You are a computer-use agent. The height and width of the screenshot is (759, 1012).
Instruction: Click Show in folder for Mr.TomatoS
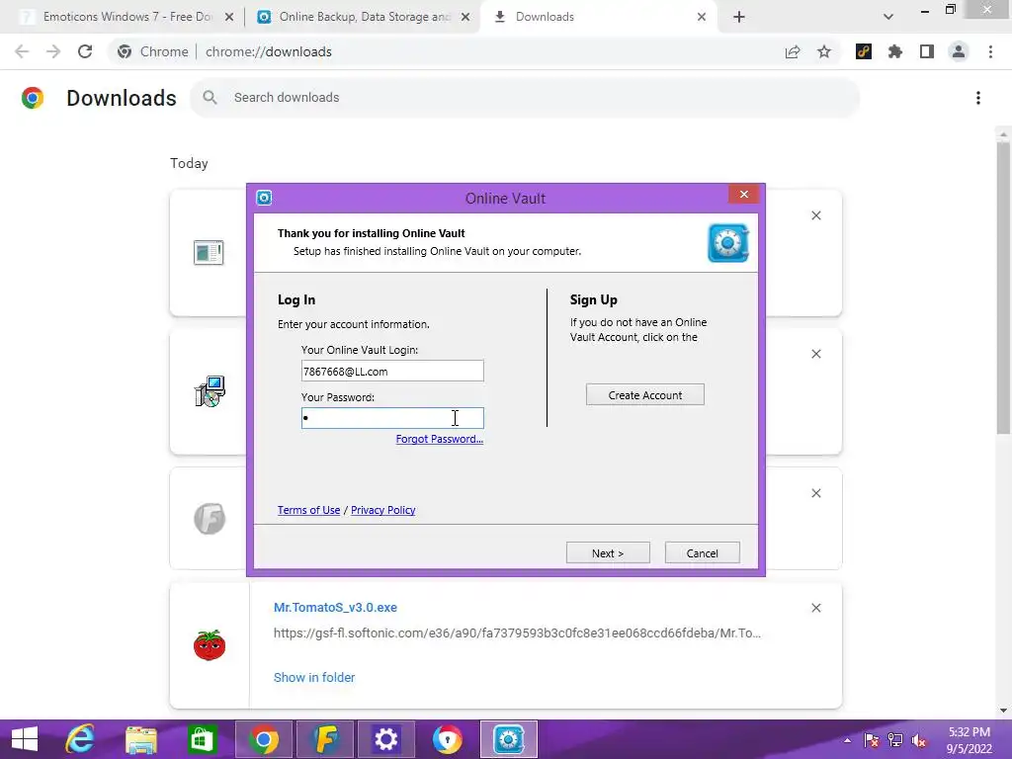[314, 677]
